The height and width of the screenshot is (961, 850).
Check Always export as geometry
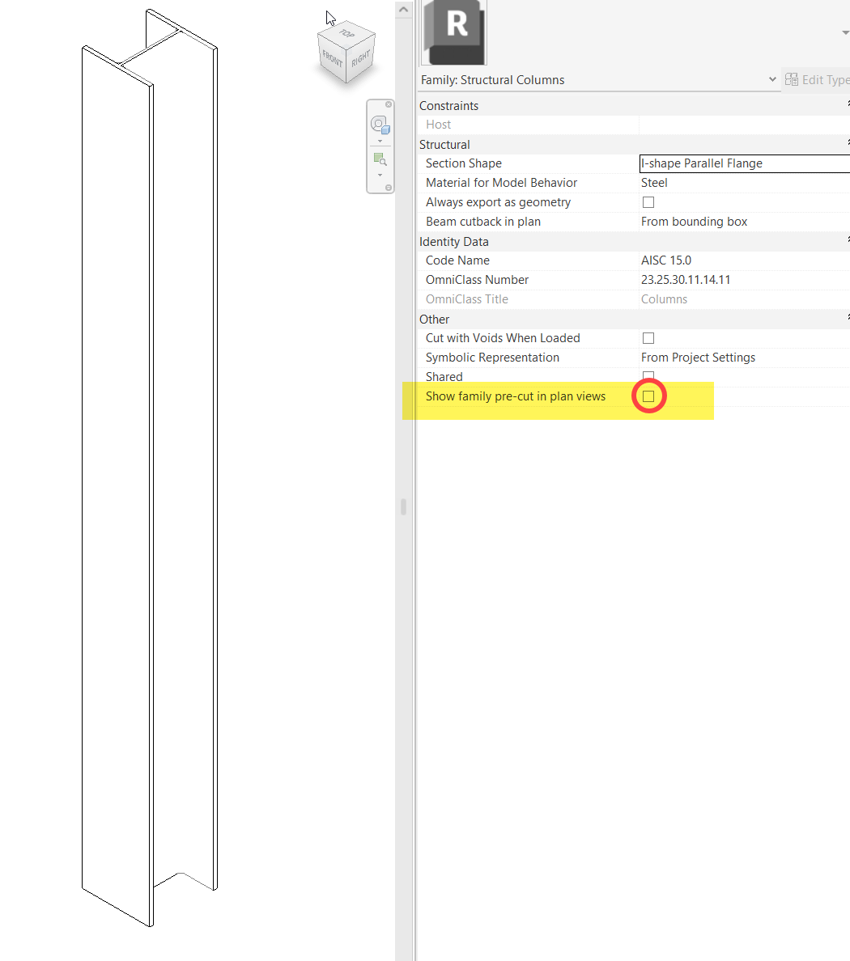(648, 201)
